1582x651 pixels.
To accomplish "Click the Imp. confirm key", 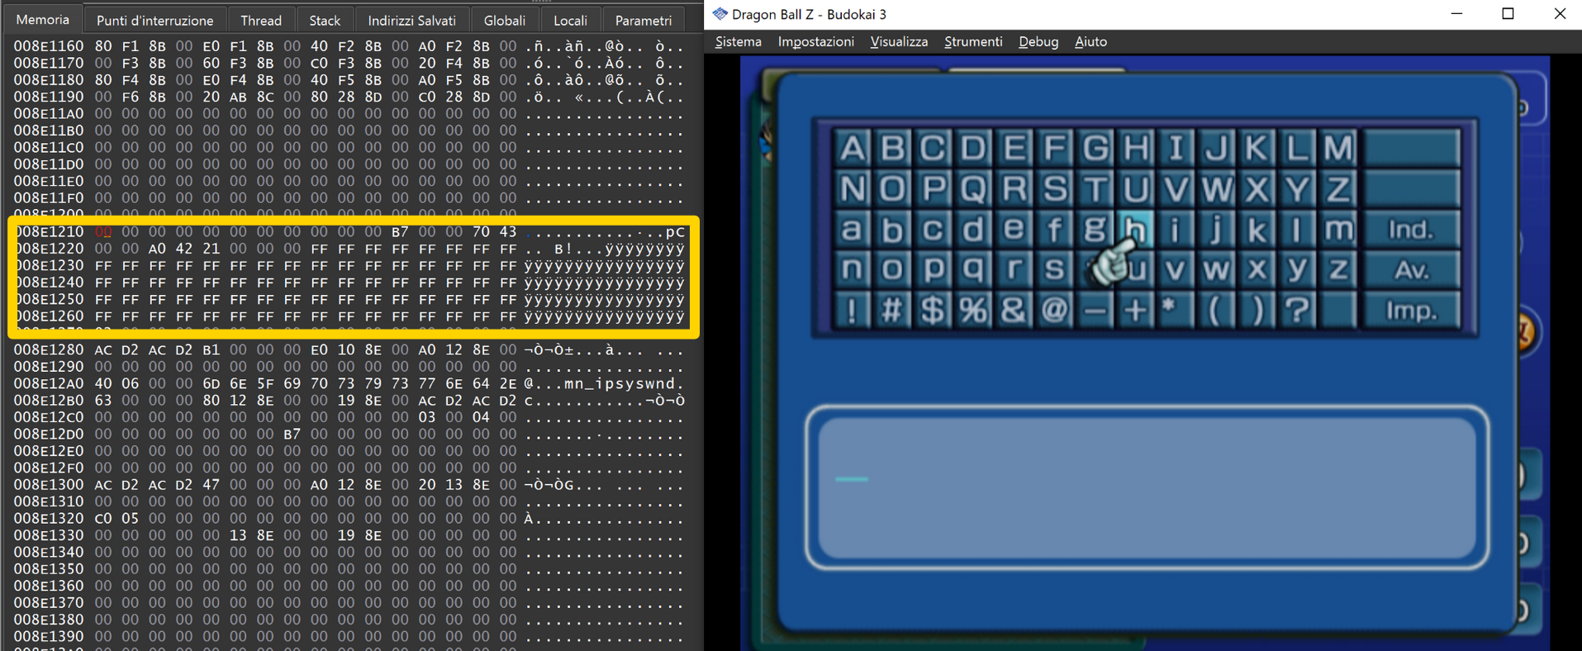I will pos(1412,310).
